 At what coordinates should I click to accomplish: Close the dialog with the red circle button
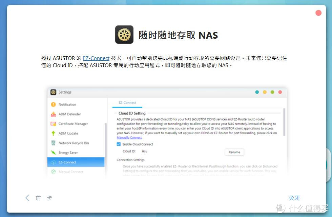coord(318,13)
